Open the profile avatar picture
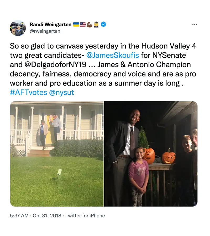 coord(18,28)
